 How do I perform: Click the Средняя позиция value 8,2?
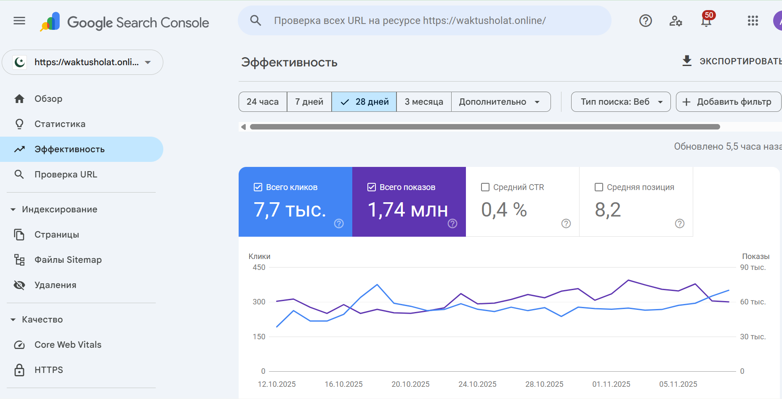click(x=608, y=210)
